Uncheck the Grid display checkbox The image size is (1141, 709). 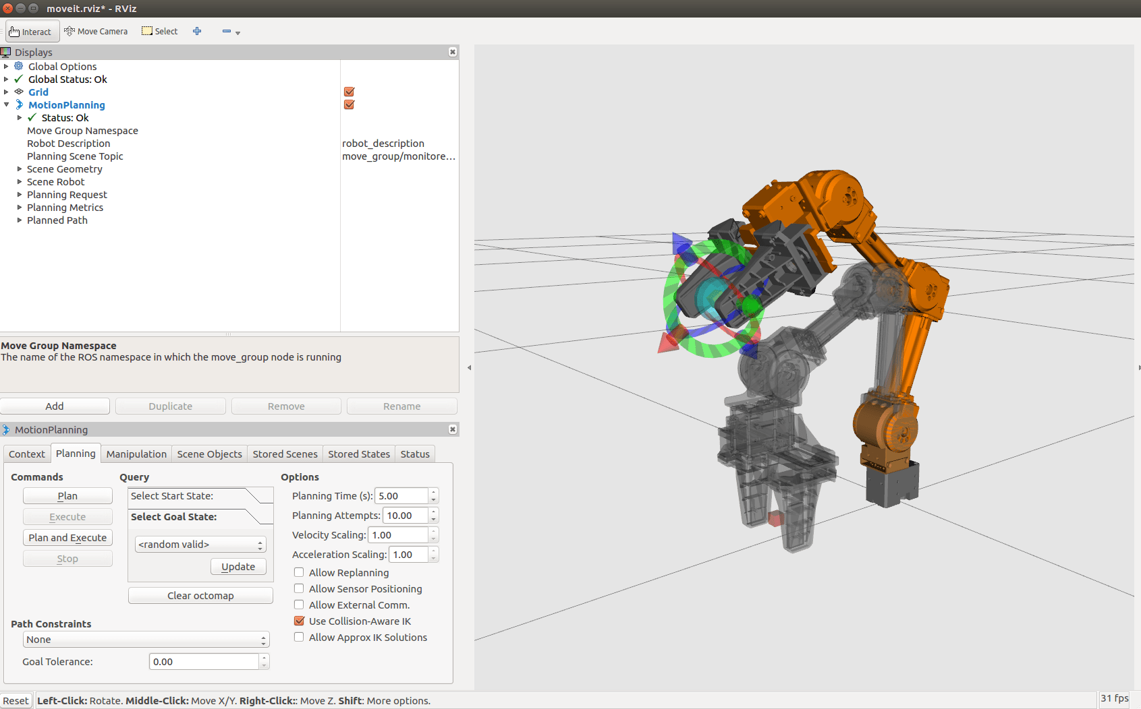[x=349, y=92]
